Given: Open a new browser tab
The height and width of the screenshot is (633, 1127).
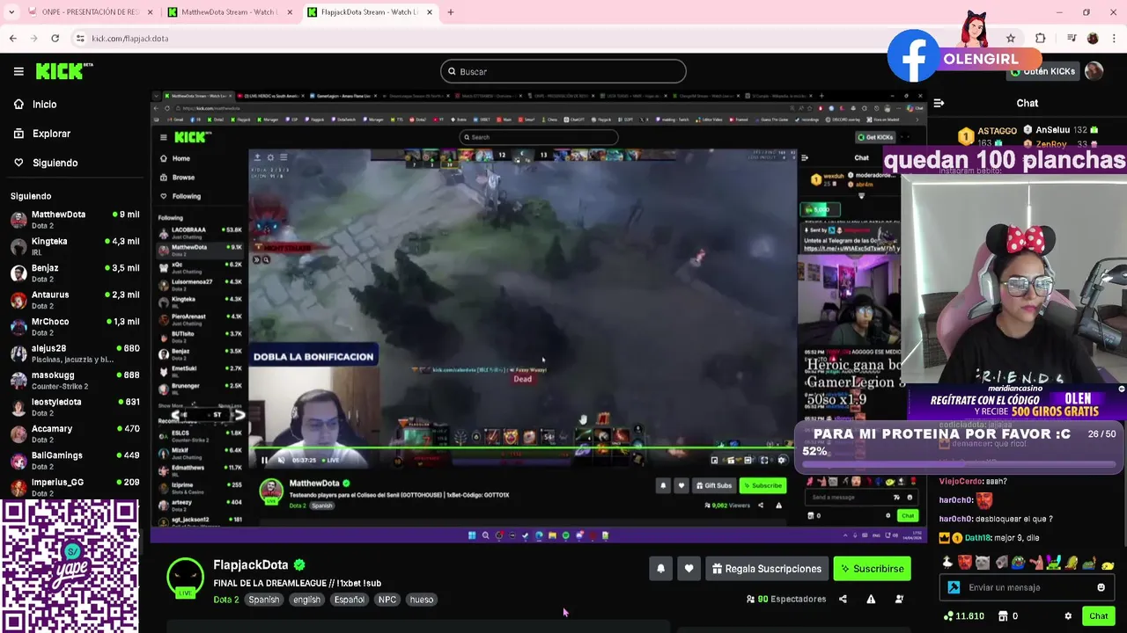Looking at the screenshot, I should pyautogui.click(x=450, y=12).
